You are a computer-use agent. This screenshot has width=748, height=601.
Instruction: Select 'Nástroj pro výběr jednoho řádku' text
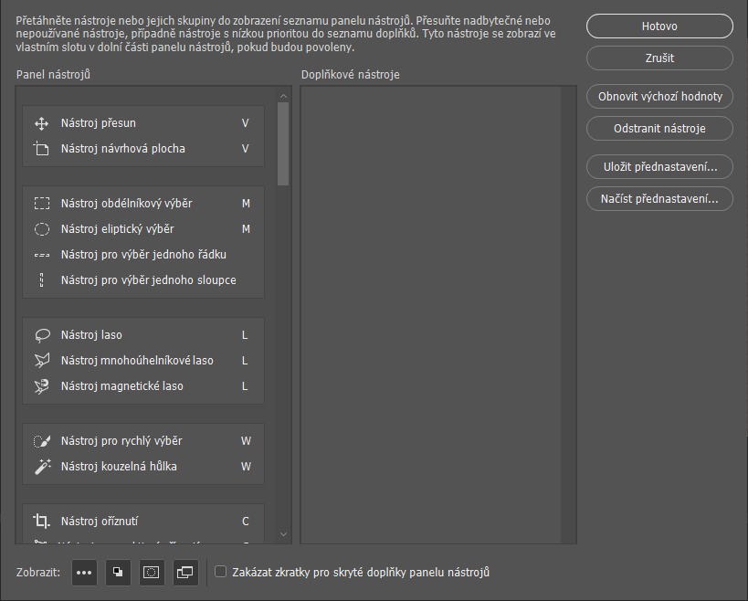tap(143, 255)
